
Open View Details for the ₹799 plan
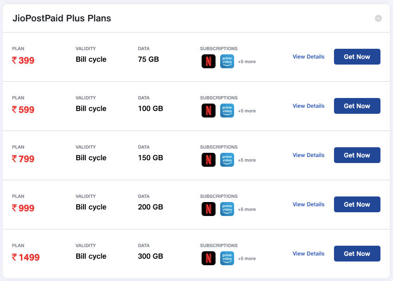click(308, 155)
